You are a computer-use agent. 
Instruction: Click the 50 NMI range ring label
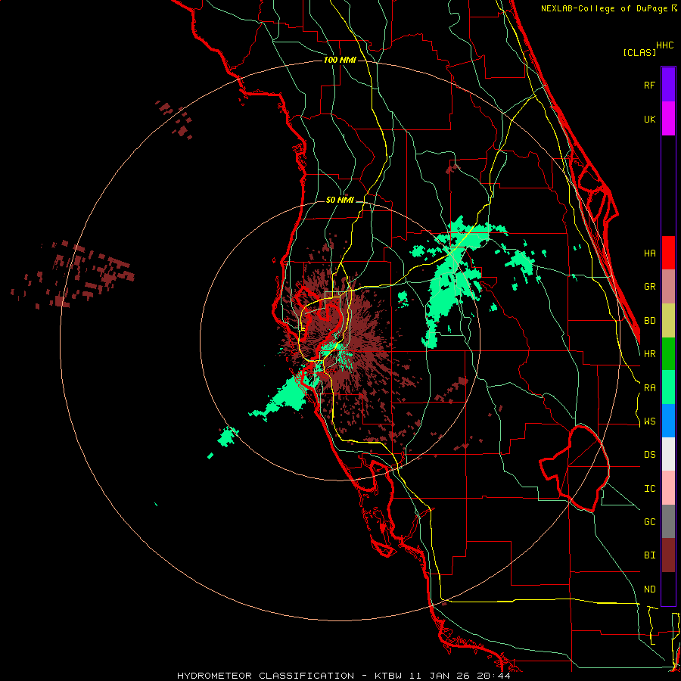pos(340,201)
